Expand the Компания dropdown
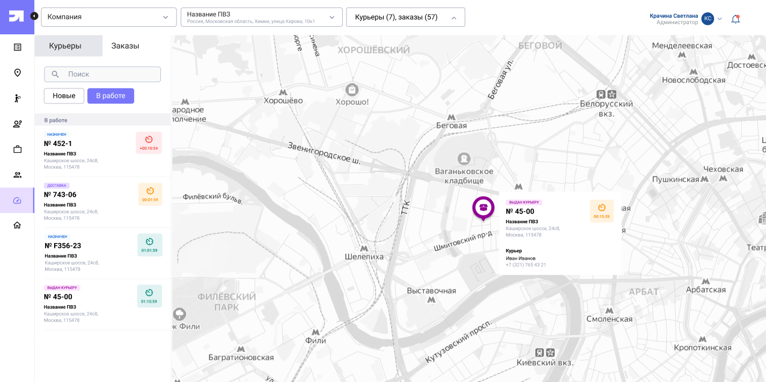This screenshot has height=382, width=766. (108, 17)
